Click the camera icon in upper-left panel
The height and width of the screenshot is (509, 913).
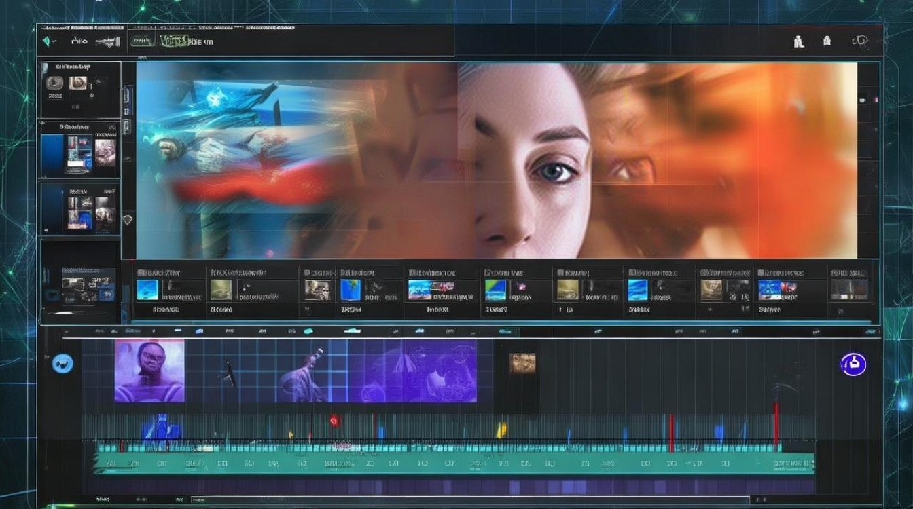point(55,83)
